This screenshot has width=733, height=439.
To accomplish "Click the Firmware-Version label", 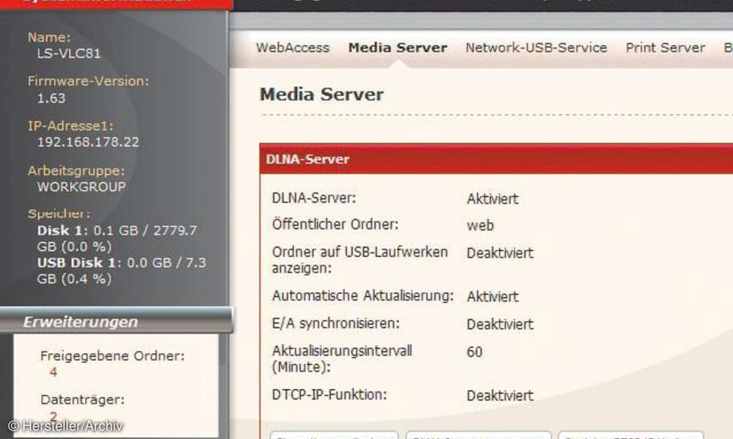I will (x=88, y=81).
